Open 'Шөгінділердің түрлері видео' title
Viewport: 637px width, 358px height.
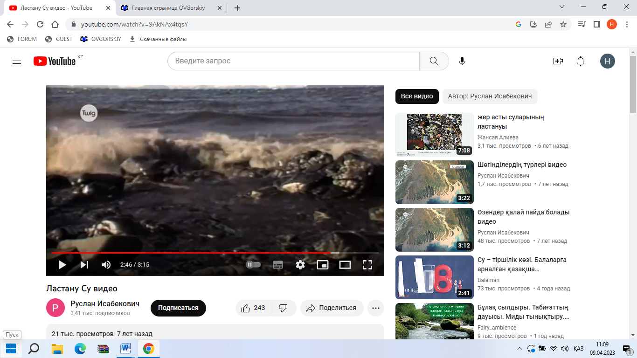pyautogui.click(x=522, y=165)
